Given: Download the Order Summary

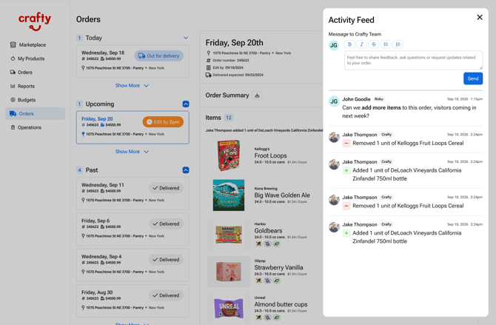Looking at the screenshot, I should click(x=257, y=96).
